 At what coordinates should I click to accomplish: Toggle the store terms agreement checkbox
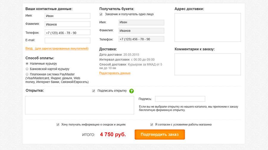coord(152,125)
